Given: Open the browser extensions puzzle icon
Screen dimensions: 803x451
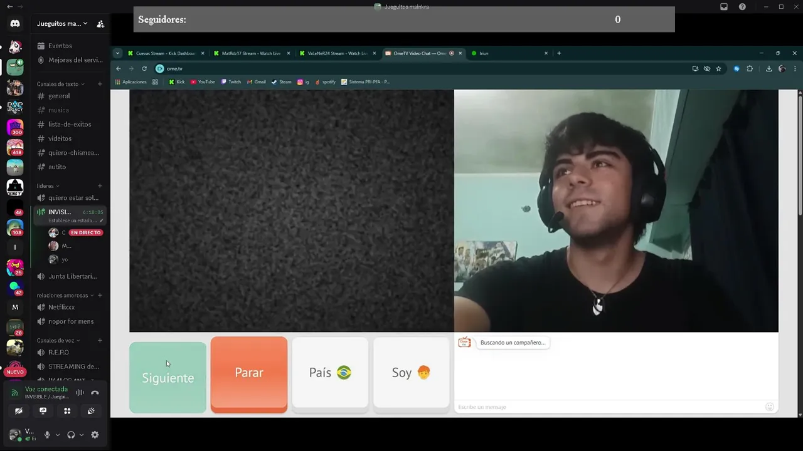Looking at the screenshot, I should point(750,68).
